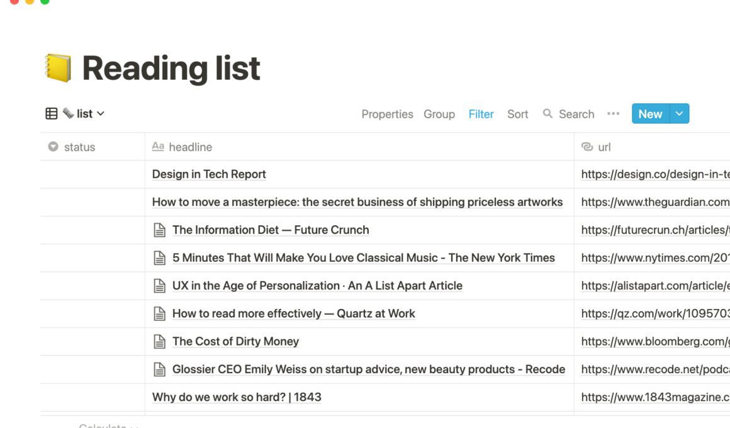
Task: Click the status column select icon
Action: point(53,147)
